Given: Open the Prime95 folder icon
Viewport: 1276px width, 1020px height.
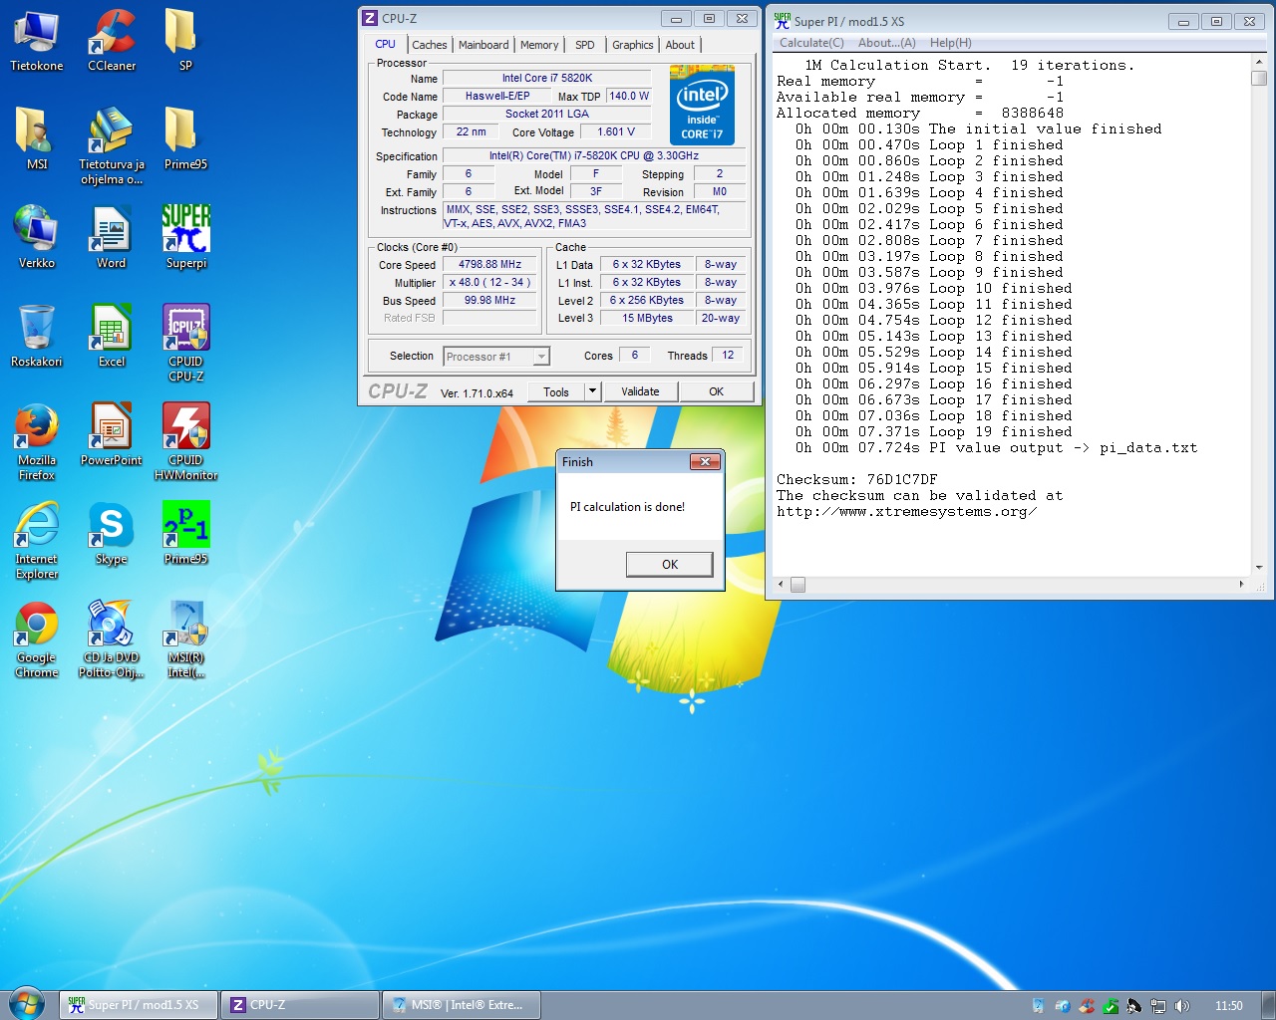Looking at the screenshot, I should pos(185,139).
